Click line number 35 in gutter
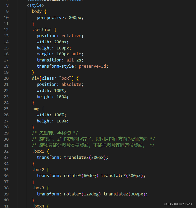The width and height of the screenshot is (196, 208). click(6, 170)
